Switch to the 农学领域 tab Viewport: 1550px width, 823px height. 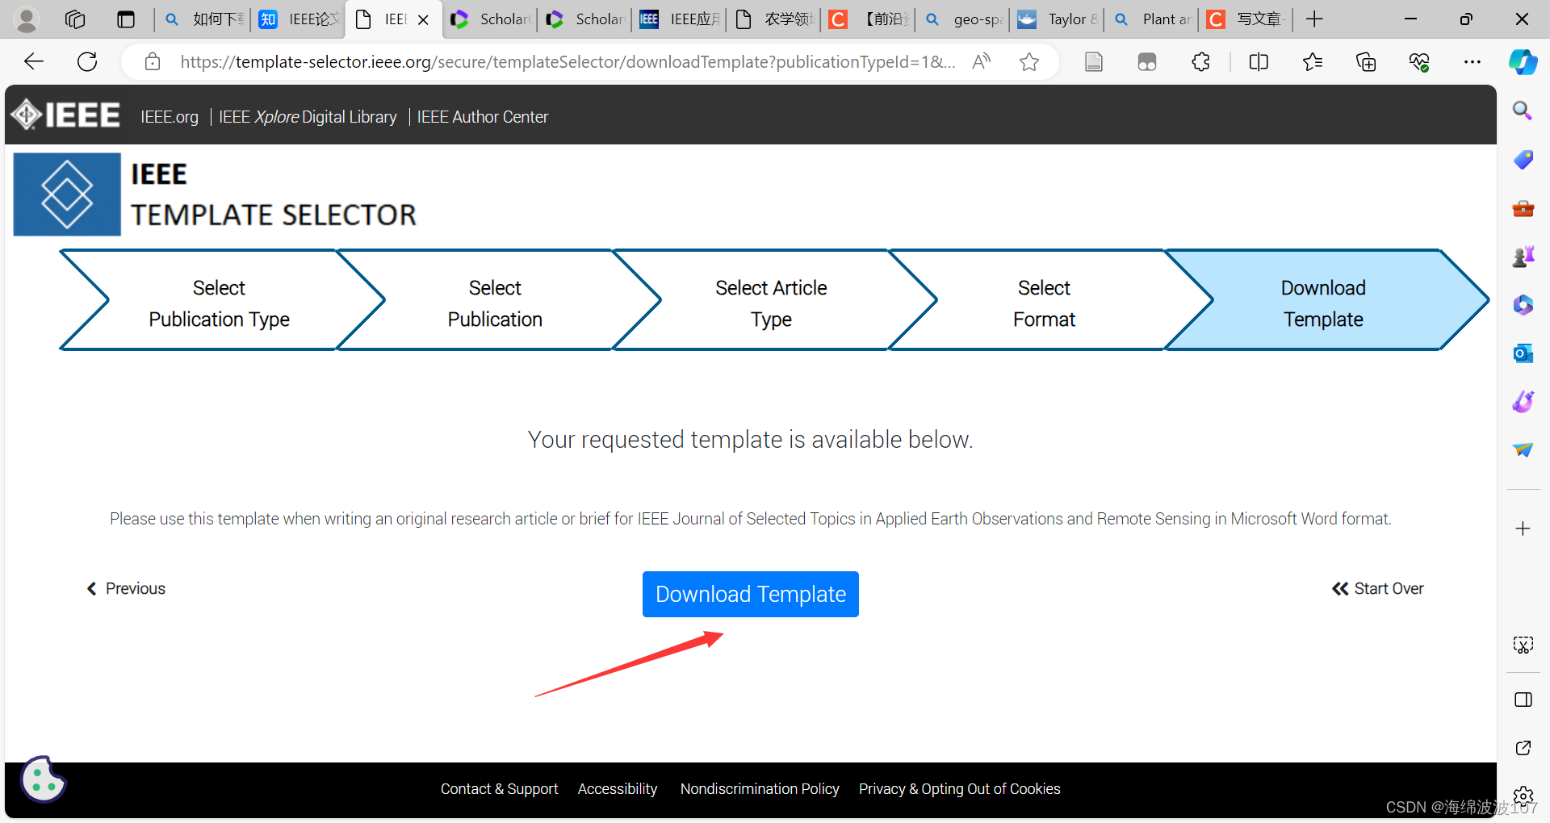(774, 19)
